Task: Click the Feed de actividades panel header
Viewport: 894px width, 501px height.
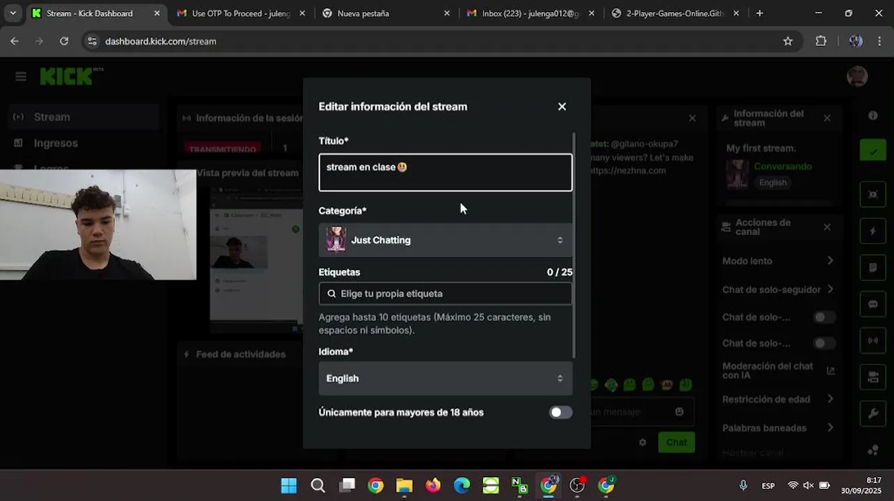Action: (240, 354)
